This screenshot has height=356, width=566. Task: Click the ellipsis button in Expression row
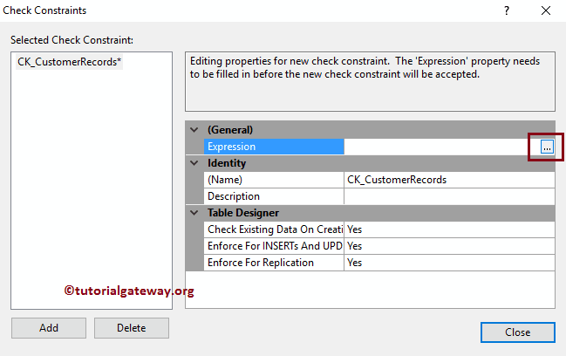click(x=546, y=147)
